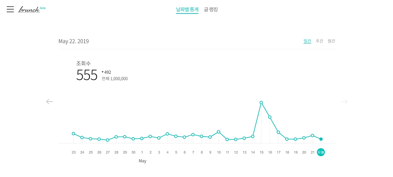This screenshot has height=177, width=393.
Task: Enable 일간 daily statistics view
Action: [307, 41]
